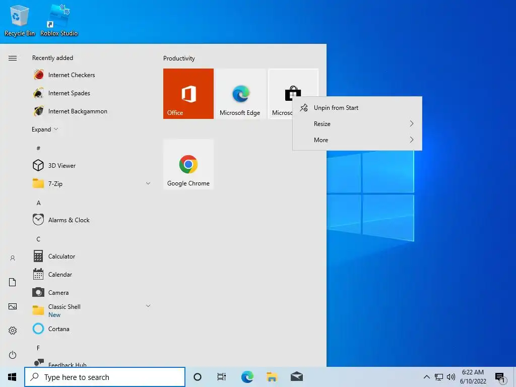This screenshot has height=387, width=516.
Task: Click the letter A section header
Action: [38, 203]
